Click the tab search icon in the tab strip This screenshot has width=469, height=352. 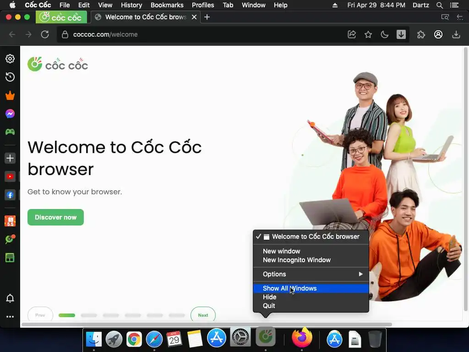pos(445,17)
